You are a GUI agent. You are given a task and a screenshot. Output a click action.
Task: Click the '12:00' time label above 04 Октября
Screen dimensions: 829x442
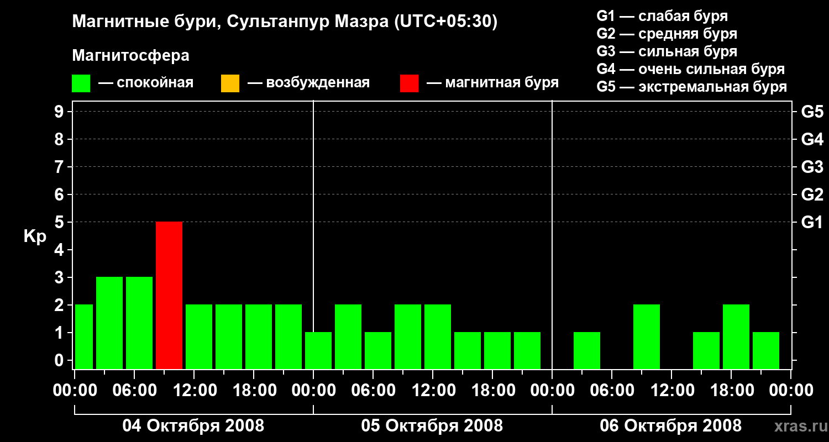[194, 391]
